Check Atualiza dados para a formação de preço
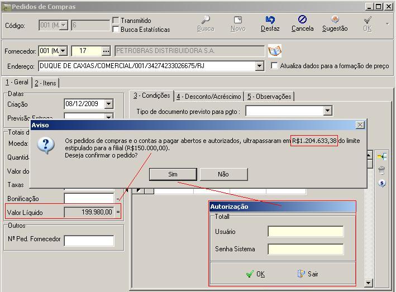The height and width of the screenshot is (292, 396). (x=274, y=66)
